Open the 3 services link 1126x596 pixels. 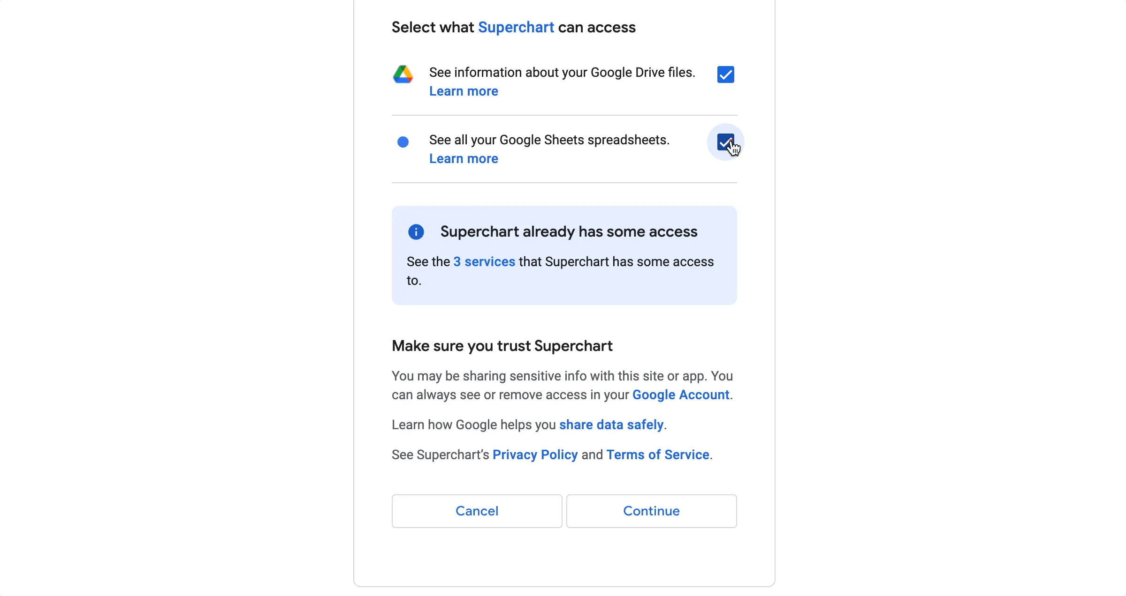484,261
